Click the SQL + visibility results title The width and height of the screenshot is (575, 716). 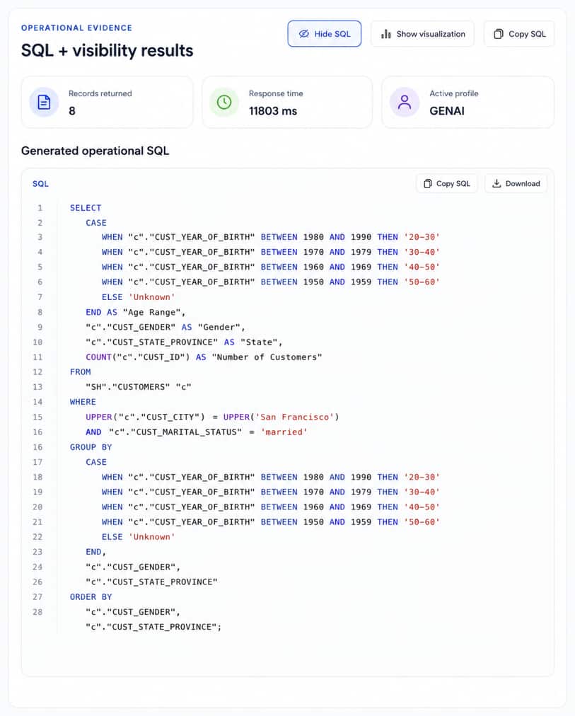[x=108, y=50]
